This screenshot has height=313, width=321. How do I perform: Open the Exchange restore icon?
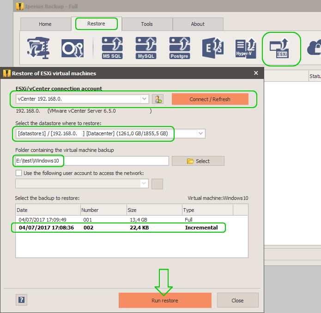[x=213, y=48]
